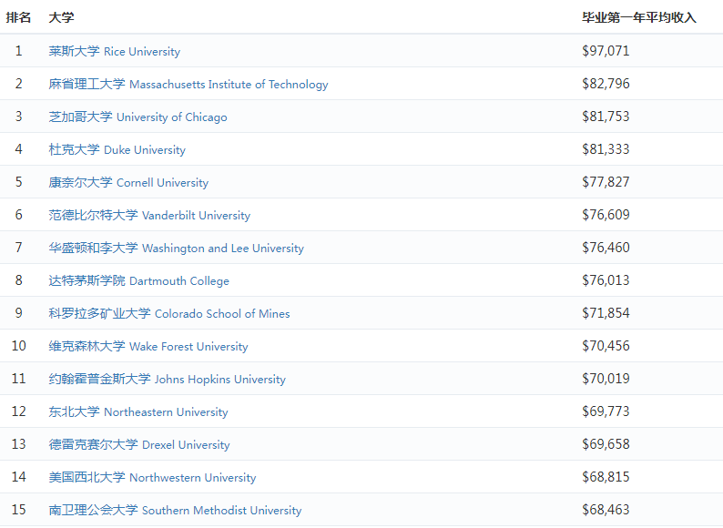Open the Cornell University link
Viewport: 723px width, 528px height.
128,183
